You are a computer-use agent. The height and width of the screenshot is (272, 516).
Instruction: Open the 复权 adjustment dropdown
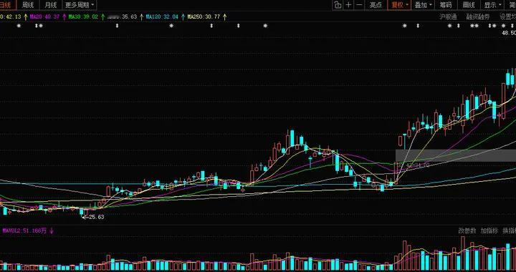pos(399,5)
